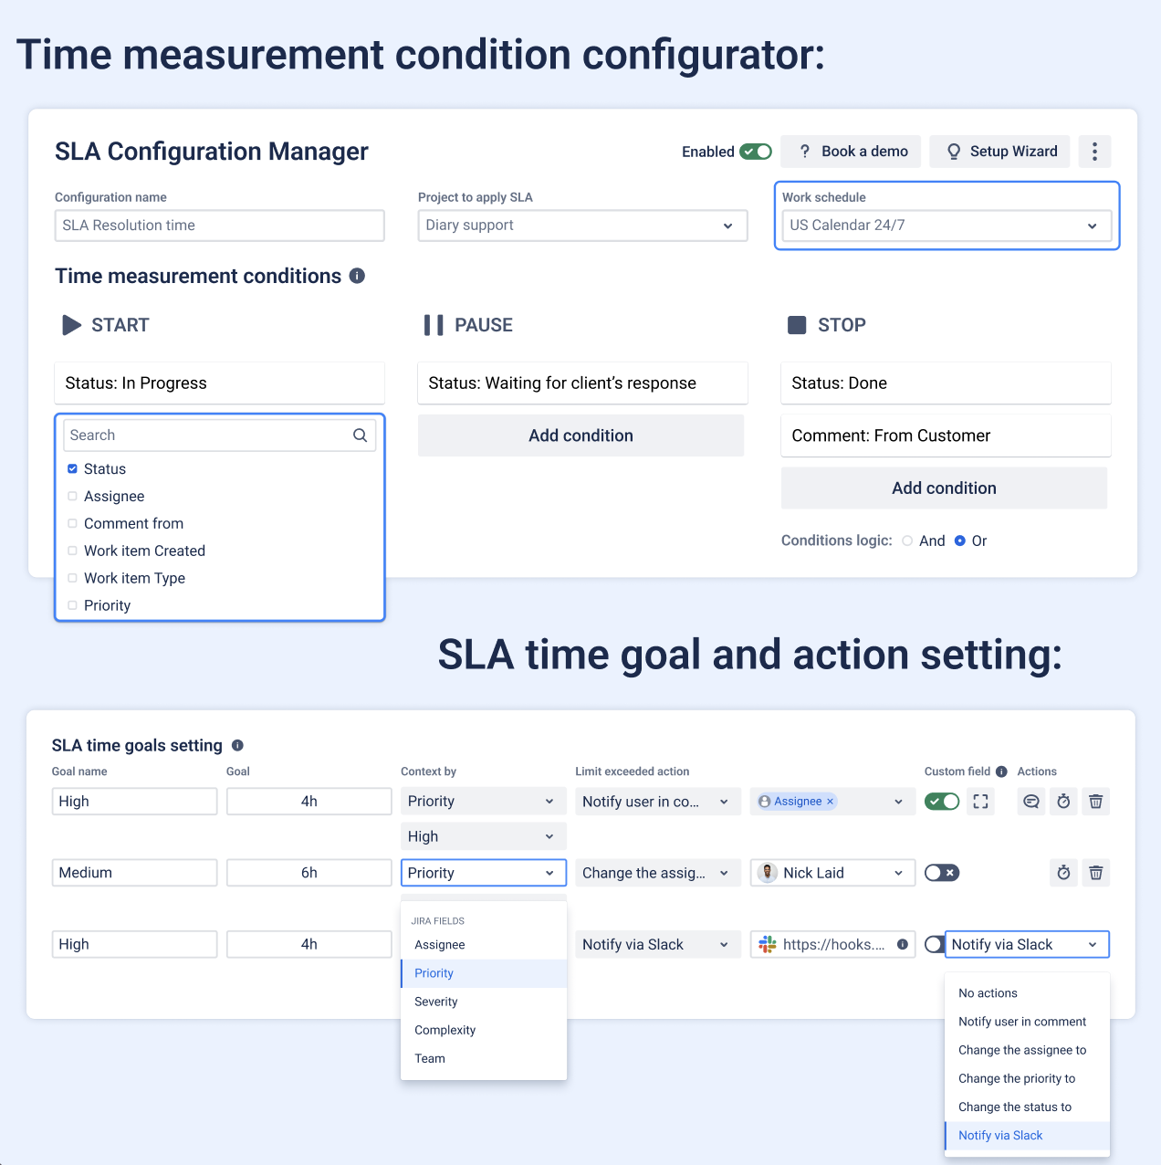Click the Book a demo button
This screenshot has height=1165, width=1161.
pos(851,152)
